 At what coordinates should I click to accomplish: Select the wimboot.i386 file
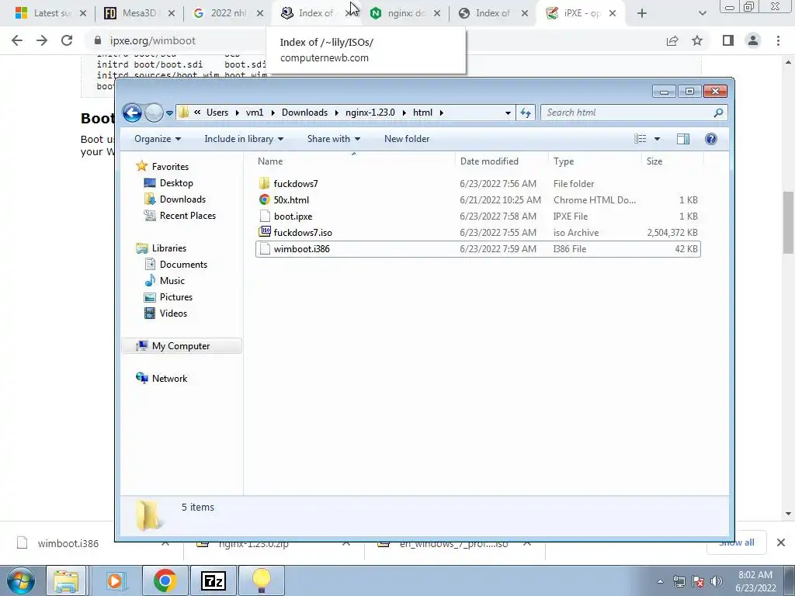click(x=477, y=249)
